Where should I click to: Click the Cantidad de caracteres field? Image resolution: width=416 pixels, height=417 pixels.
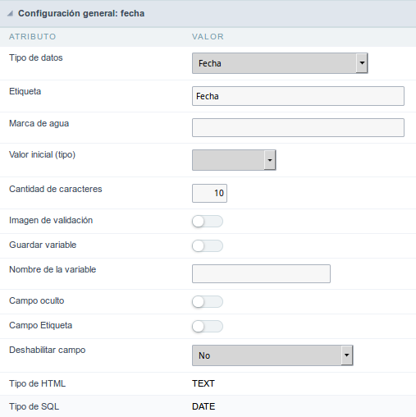tap(209, 193)
